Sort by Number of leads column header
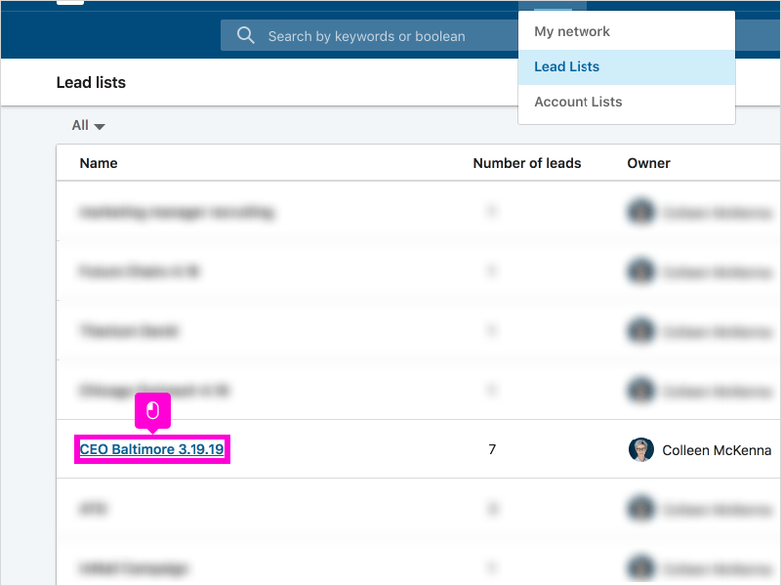781x586 pixels. coord(526,163)
